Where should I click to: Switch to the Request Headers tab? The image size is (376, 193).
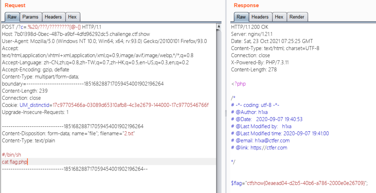(53, 17)
